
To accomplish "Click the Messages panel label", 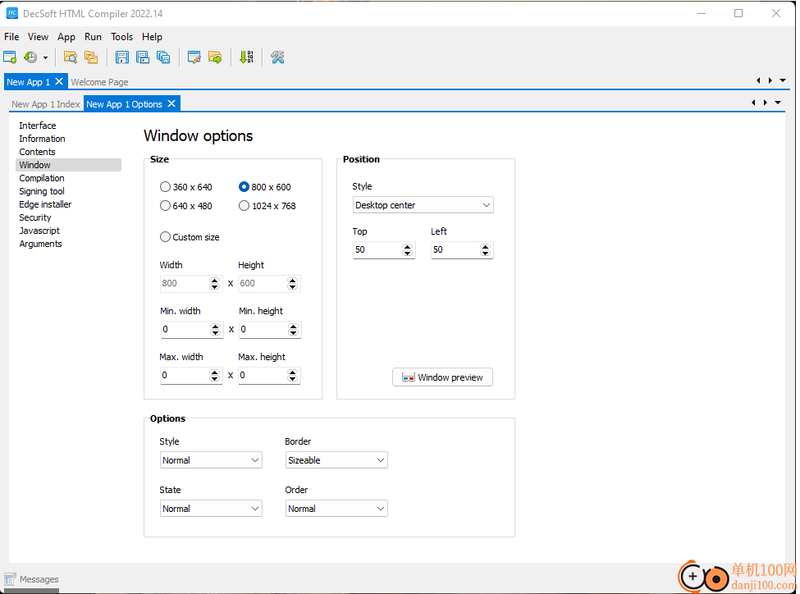I will 39,580.
